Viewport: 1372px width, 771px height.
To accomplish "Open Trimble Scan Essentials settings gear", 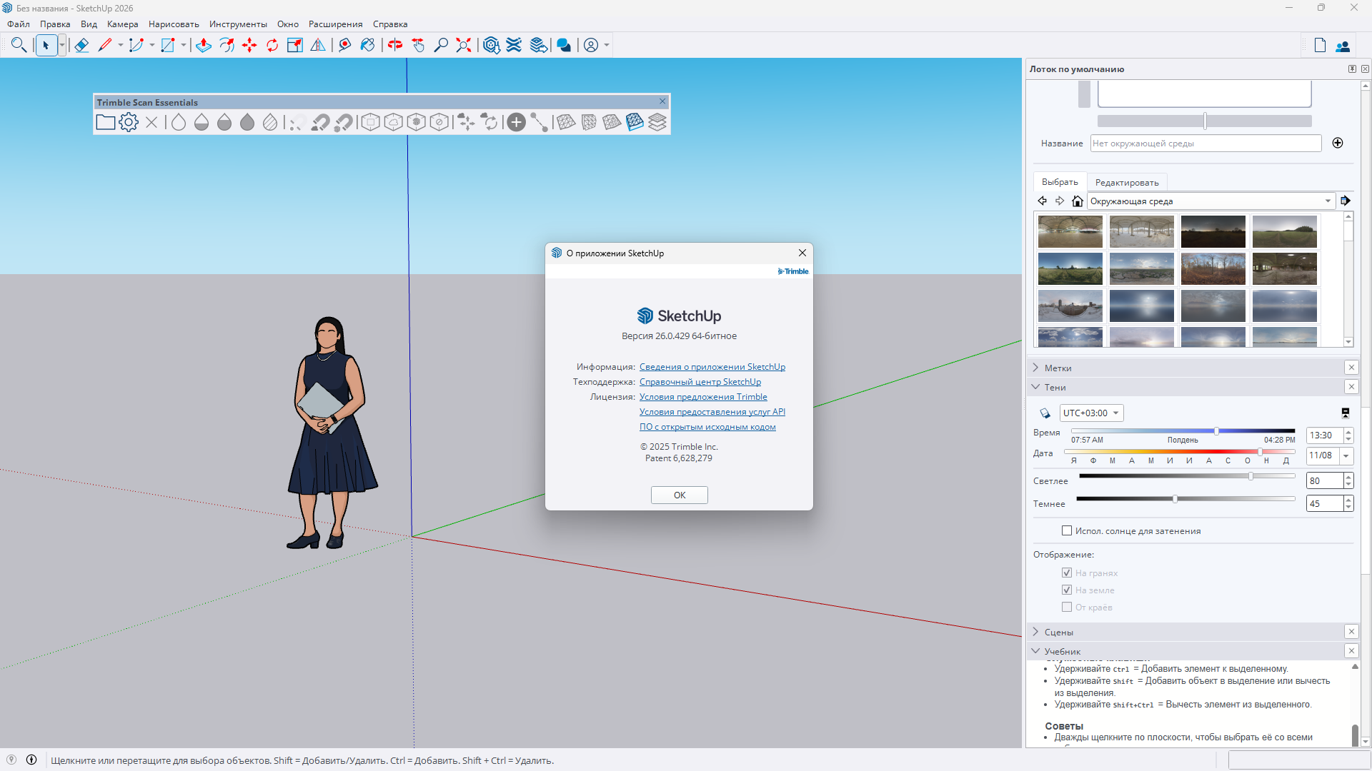I will tap(129, 122).
